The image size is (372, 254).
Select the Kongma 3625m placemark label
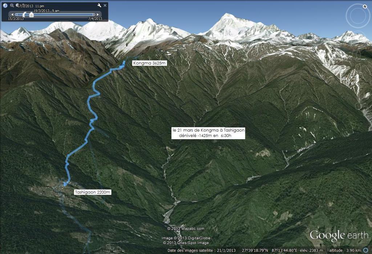pyautogui.click(x=149, y=63)
